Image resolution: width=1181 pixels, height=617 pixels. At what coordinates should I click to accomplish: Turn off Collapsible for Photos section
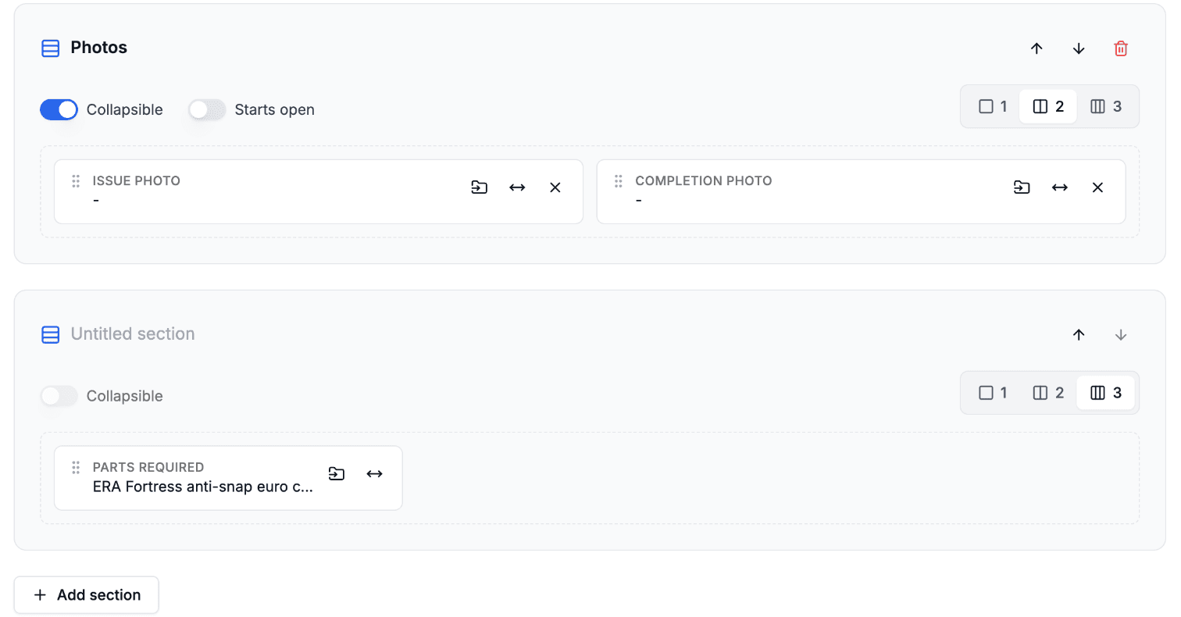coord(59,109)
